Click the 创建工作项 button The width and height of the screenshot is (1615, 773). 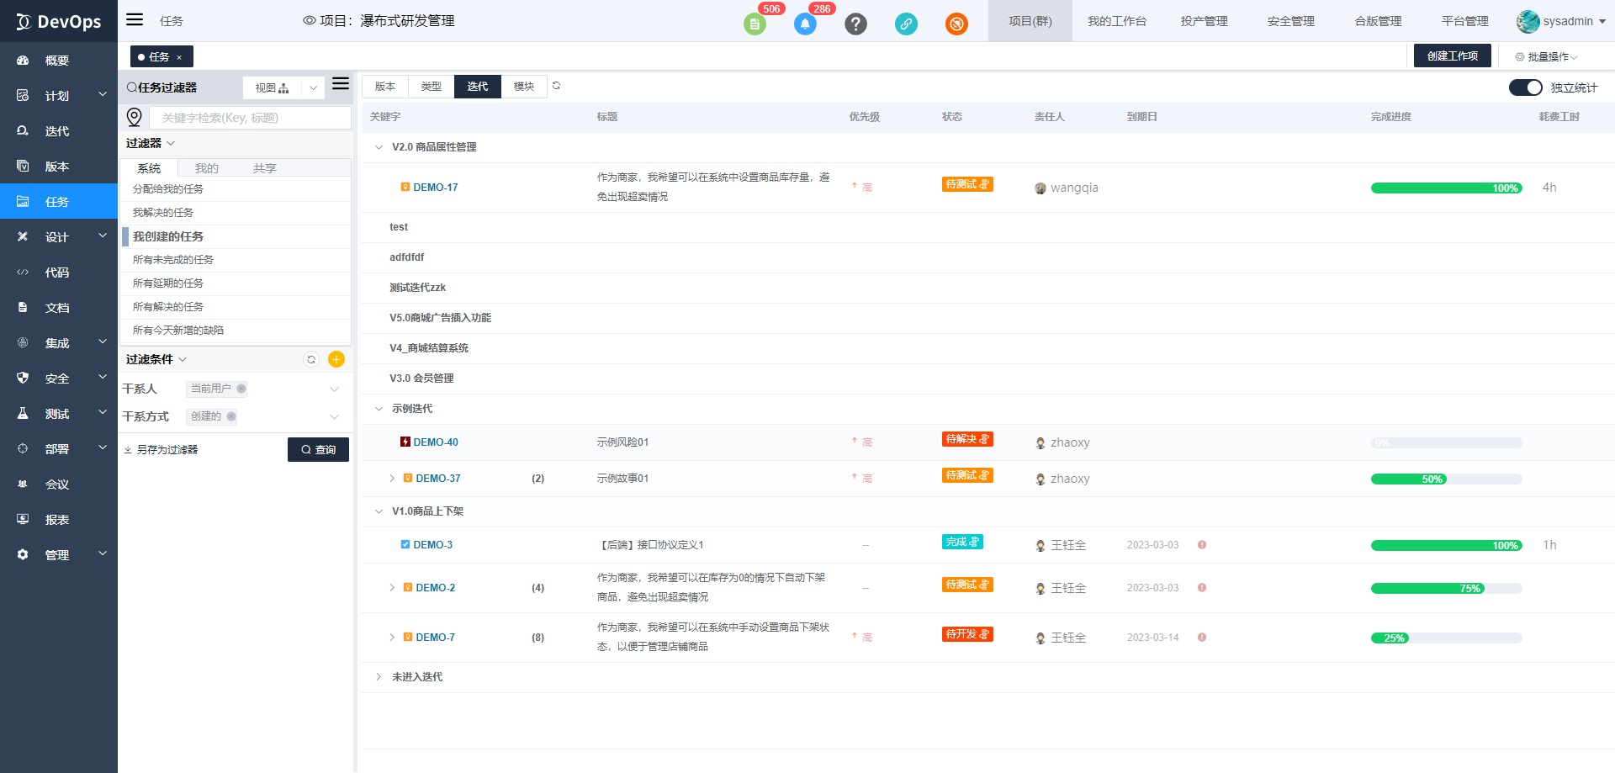pos(1452,56)
